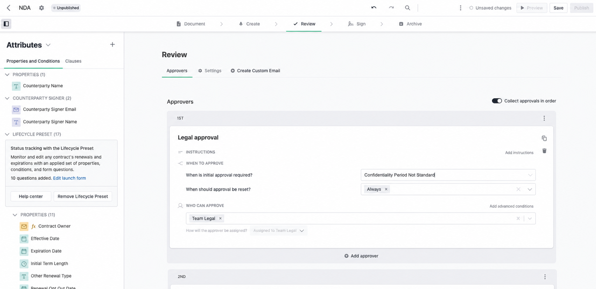Click the redo arrow icon
Image resolution: width=596 pixels, height=289 pixels.
(391, 8)
